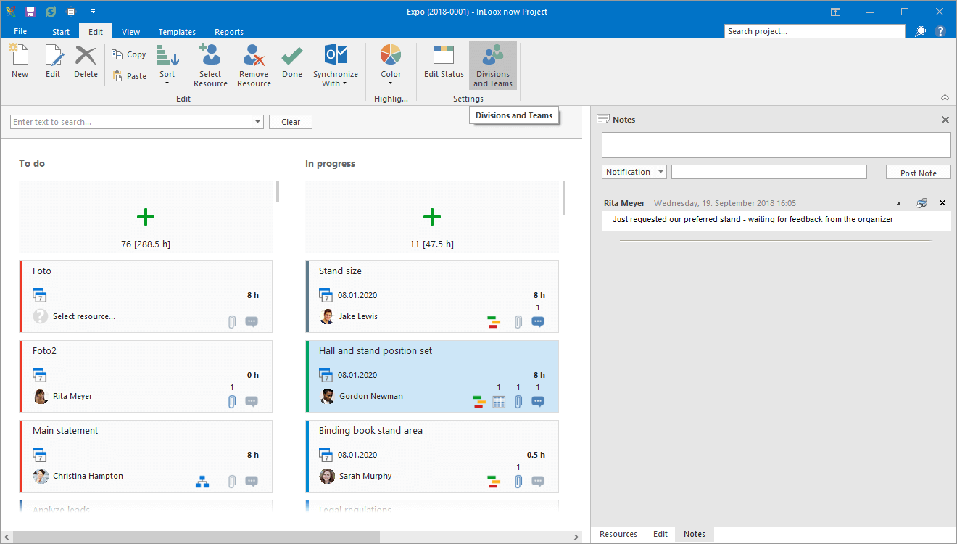This screenshot has height=544, width=957.
Task: Open Sort dropdown in ribbon
Action: (x=167, y=65)
